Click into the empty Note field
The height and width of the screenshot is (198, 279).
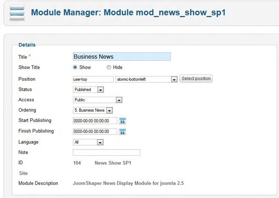pos(107,152)
